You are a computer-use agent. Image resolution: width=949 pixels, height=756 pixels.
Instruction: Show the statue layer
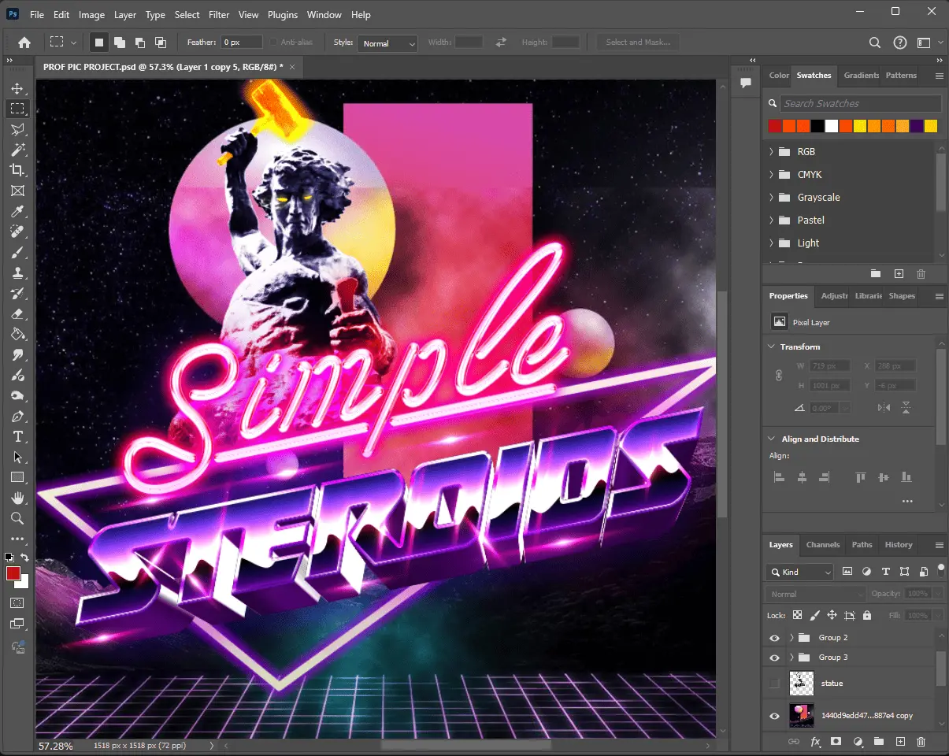coord(774,683)
